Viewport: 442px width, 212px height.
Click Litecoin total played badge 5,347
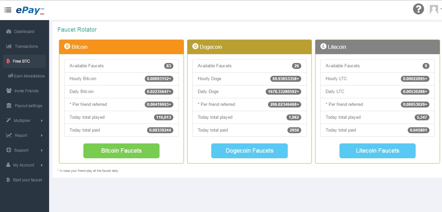(422, 117)
